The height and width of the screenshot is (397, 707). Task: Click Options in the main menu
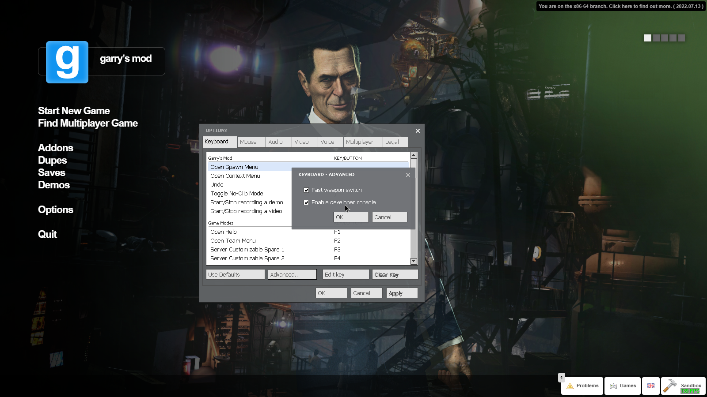coord(56,210)
